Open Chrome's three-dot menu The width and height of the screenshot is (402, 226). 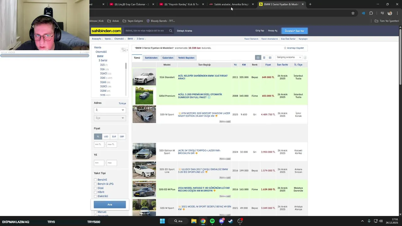coord(398,13)
